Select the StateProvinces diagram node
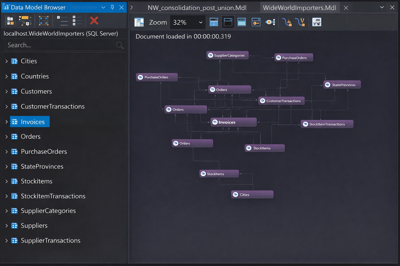 342,85
